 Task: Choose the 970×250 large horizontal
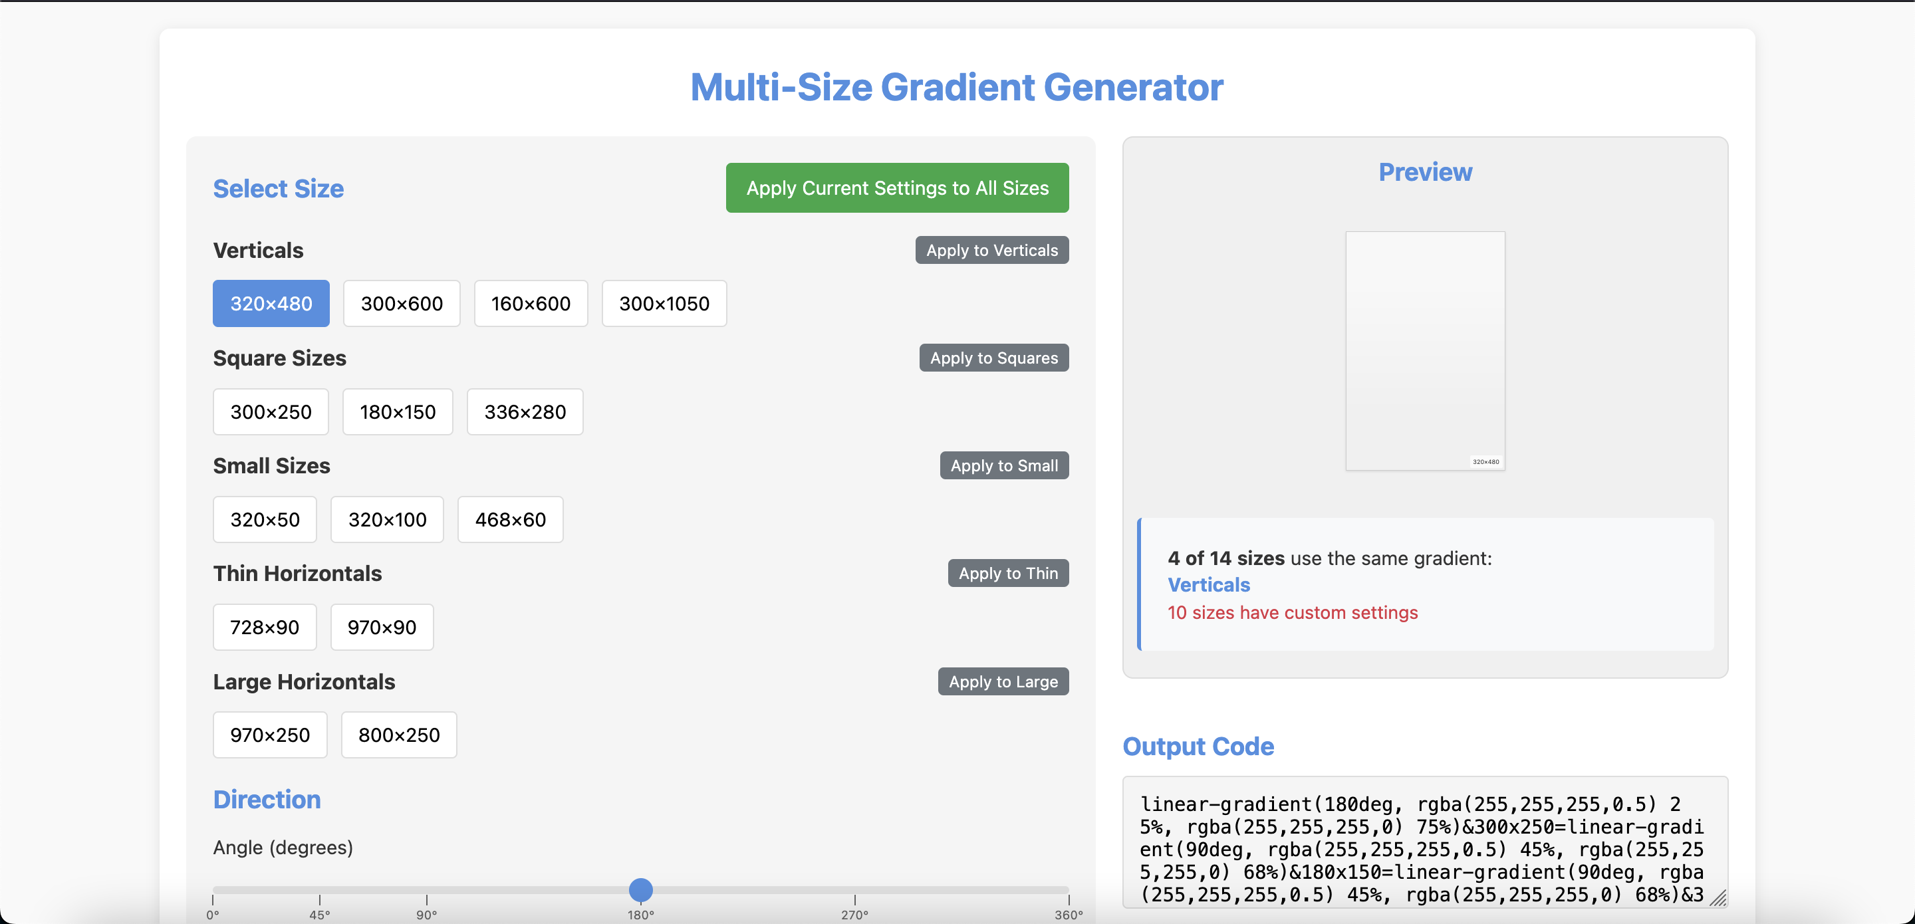point(270,735)
